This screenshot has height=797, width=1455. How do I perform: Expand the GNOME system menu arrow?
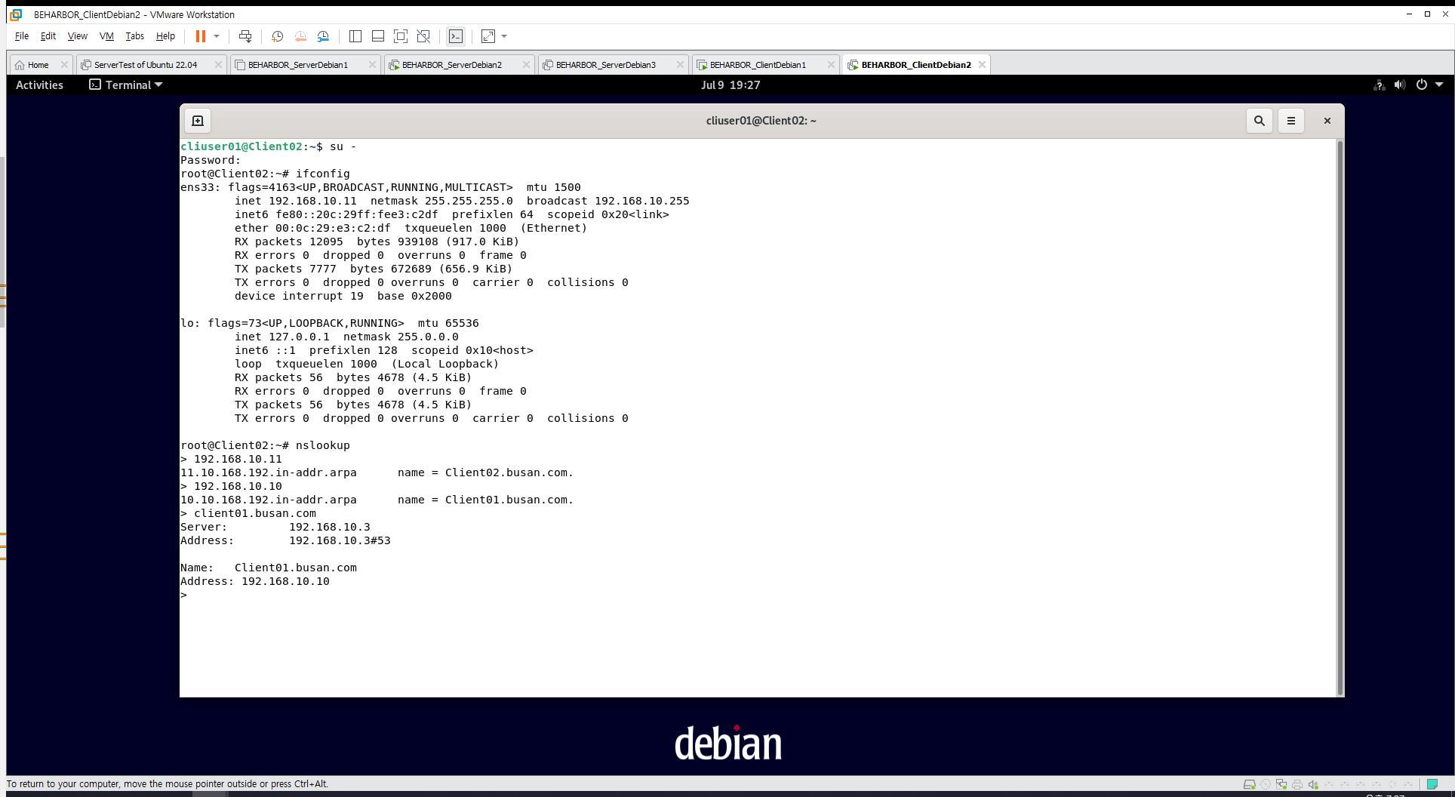point(1439,85)
